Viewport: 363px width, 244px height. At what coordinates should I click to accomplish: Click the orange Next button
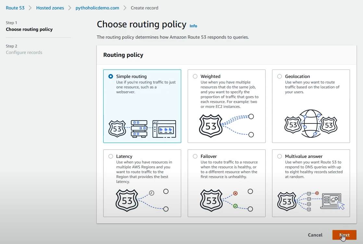[x=344, y=235]
